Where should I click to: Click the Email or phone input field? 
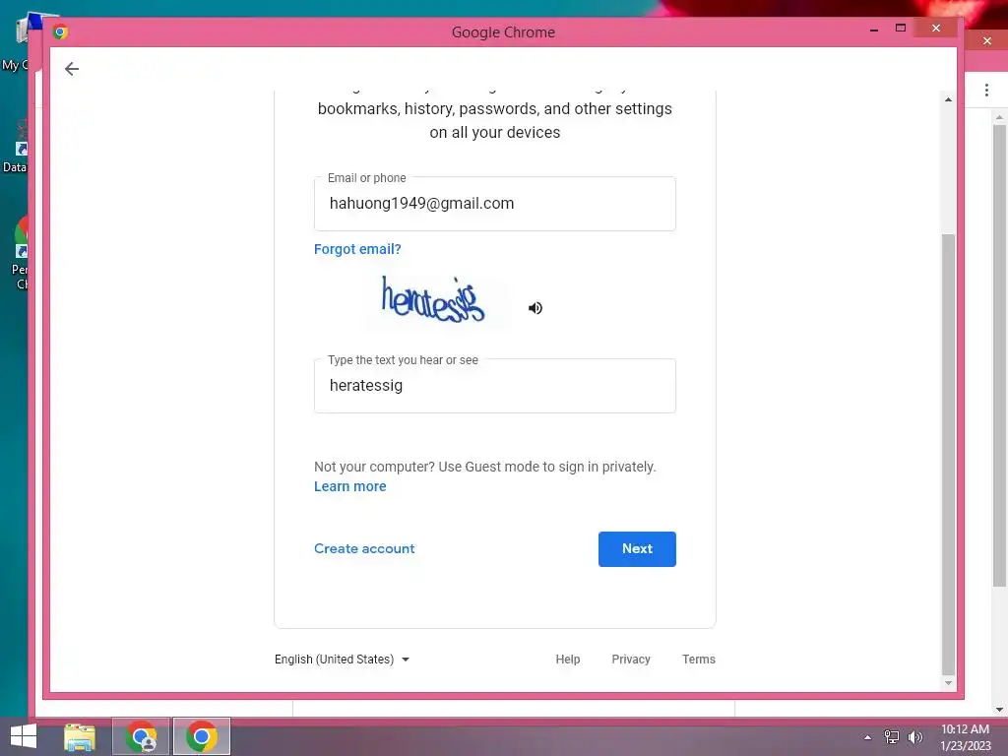pos(494,204)
